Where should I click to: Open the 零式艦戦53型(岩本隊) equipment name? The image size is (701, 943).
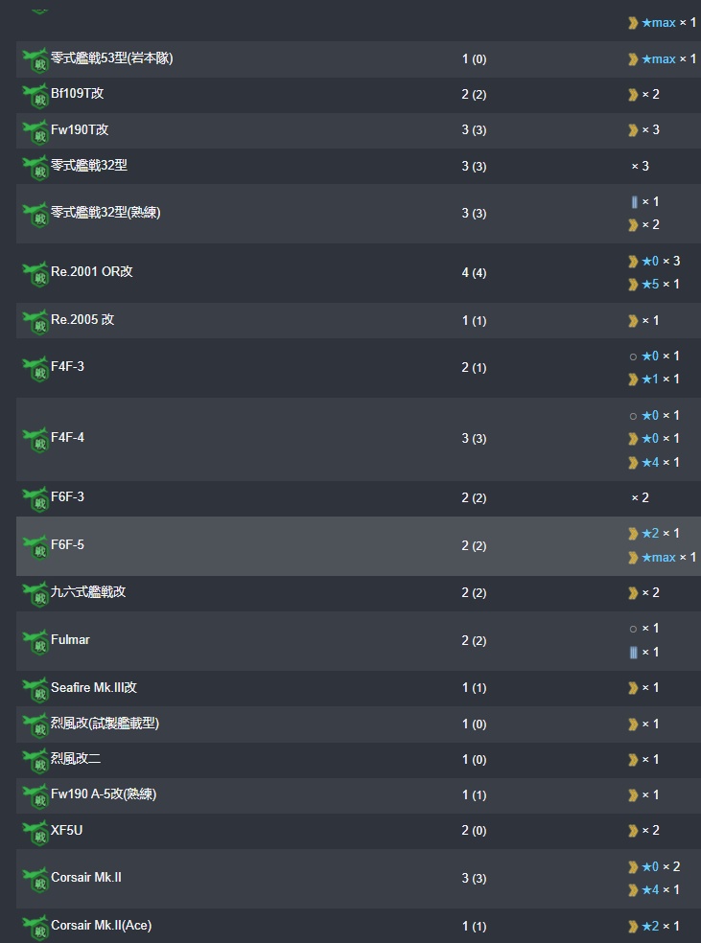click(112, 58)
